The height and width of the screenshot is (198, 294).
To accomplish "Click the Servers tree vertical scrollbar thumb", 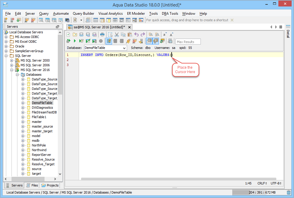I will pyautogui.click(x=60, y=64).
